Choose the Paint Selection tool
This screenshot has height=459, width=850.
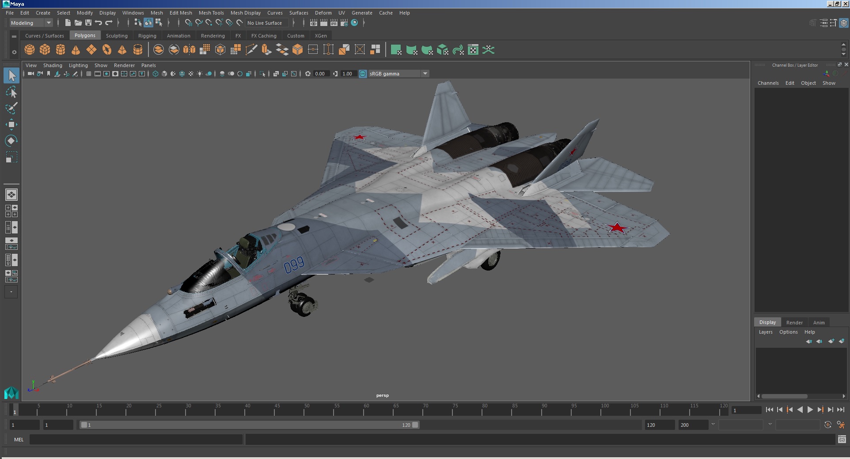11,109
